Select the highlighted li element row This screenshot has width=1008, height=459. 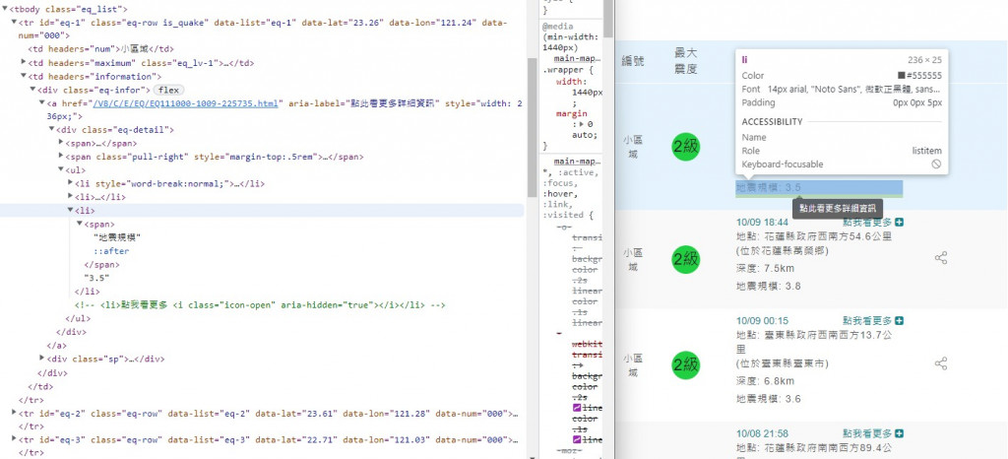[262, 210]
